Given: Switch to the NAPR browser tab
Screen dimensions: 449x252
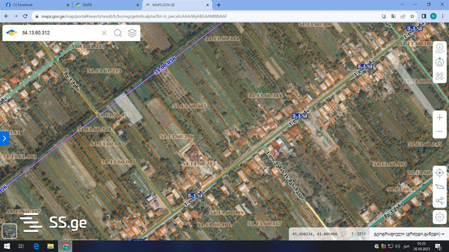Looking at the screenshot, I should (106, 5).
